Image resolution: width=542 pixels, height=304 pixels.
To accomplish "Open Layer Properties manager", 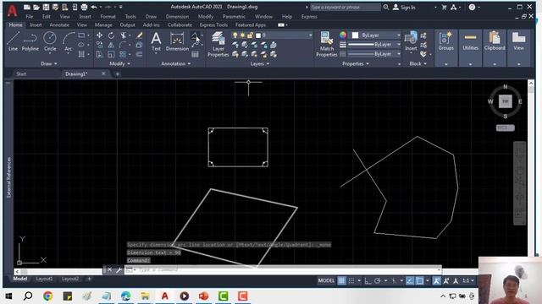I will tap(218, 44).
